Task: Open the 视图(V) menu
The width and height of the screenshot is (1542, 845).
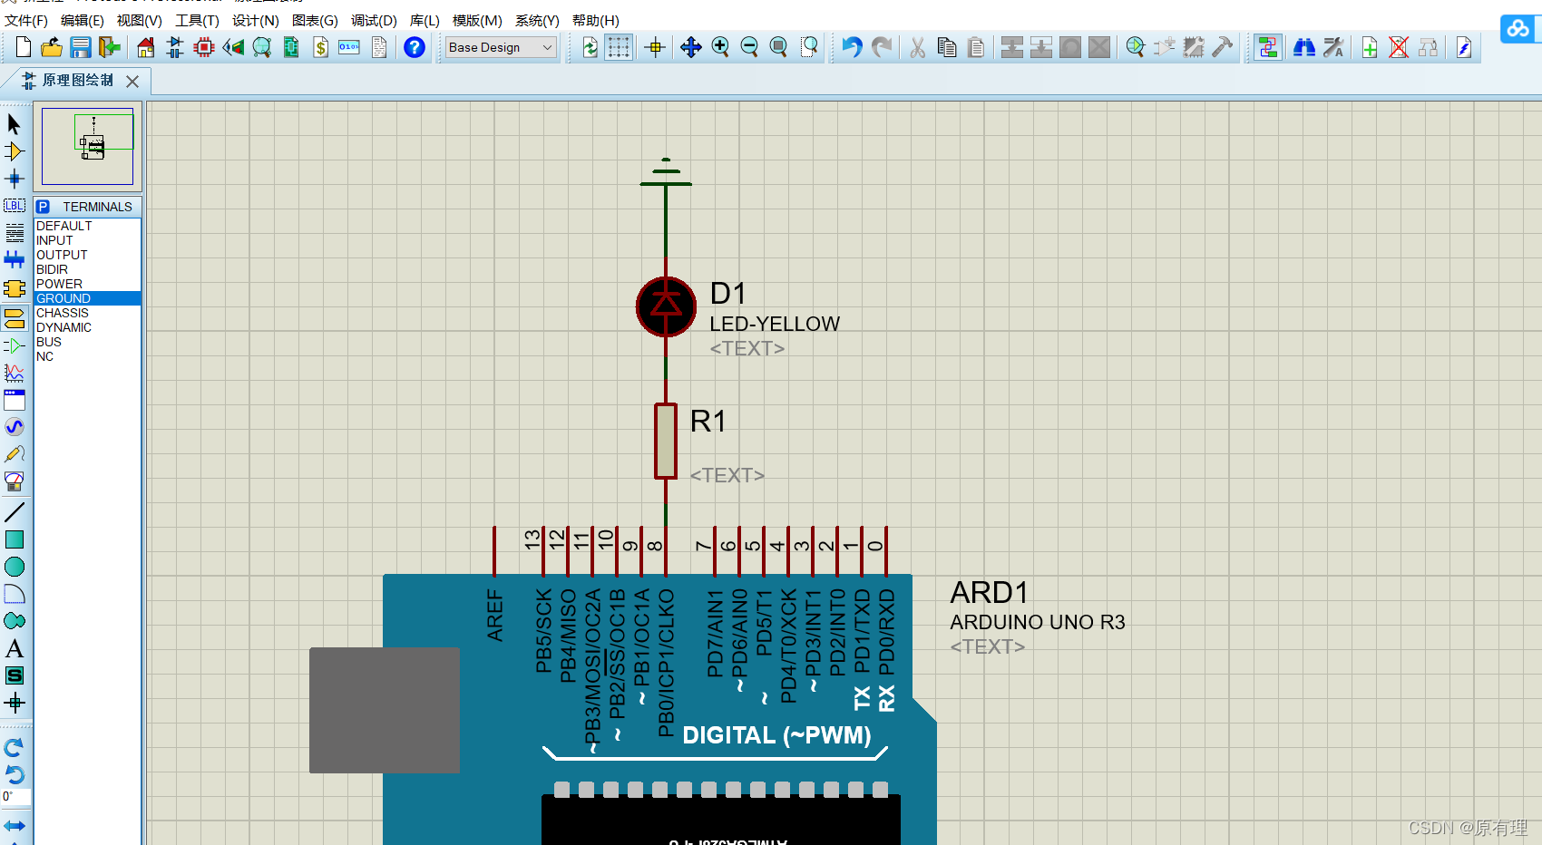Action: (x=139, y=20)
